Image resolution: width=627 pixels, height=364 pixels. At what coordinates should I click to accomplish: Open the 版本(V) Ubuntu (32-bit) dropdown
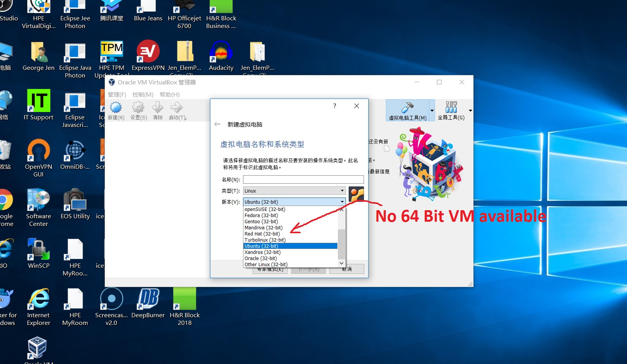294,202
